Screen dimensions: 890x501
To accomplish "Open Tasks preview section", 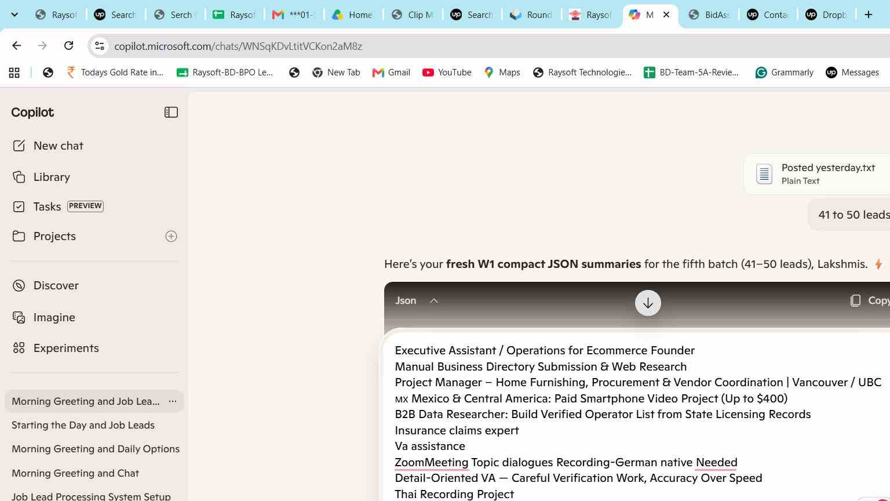I will (x=58, y=206).
